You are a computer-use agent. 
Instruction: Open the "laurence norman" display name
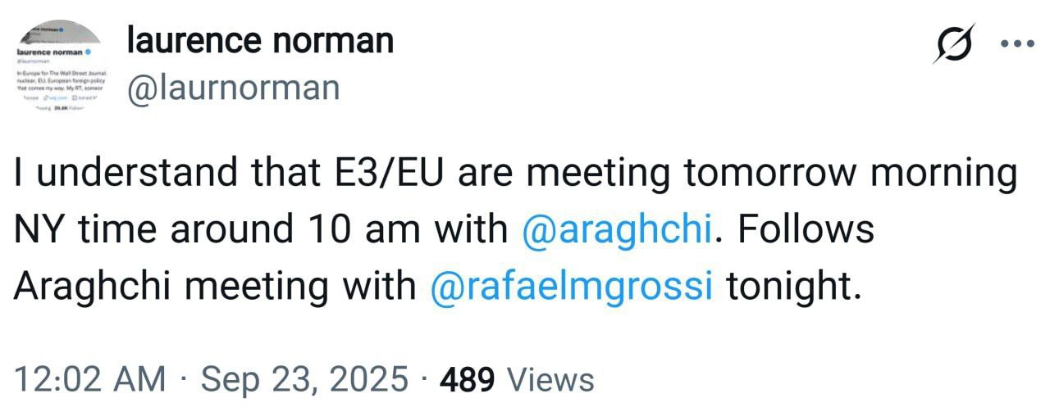pyautogui.click(x=260, y=41)
